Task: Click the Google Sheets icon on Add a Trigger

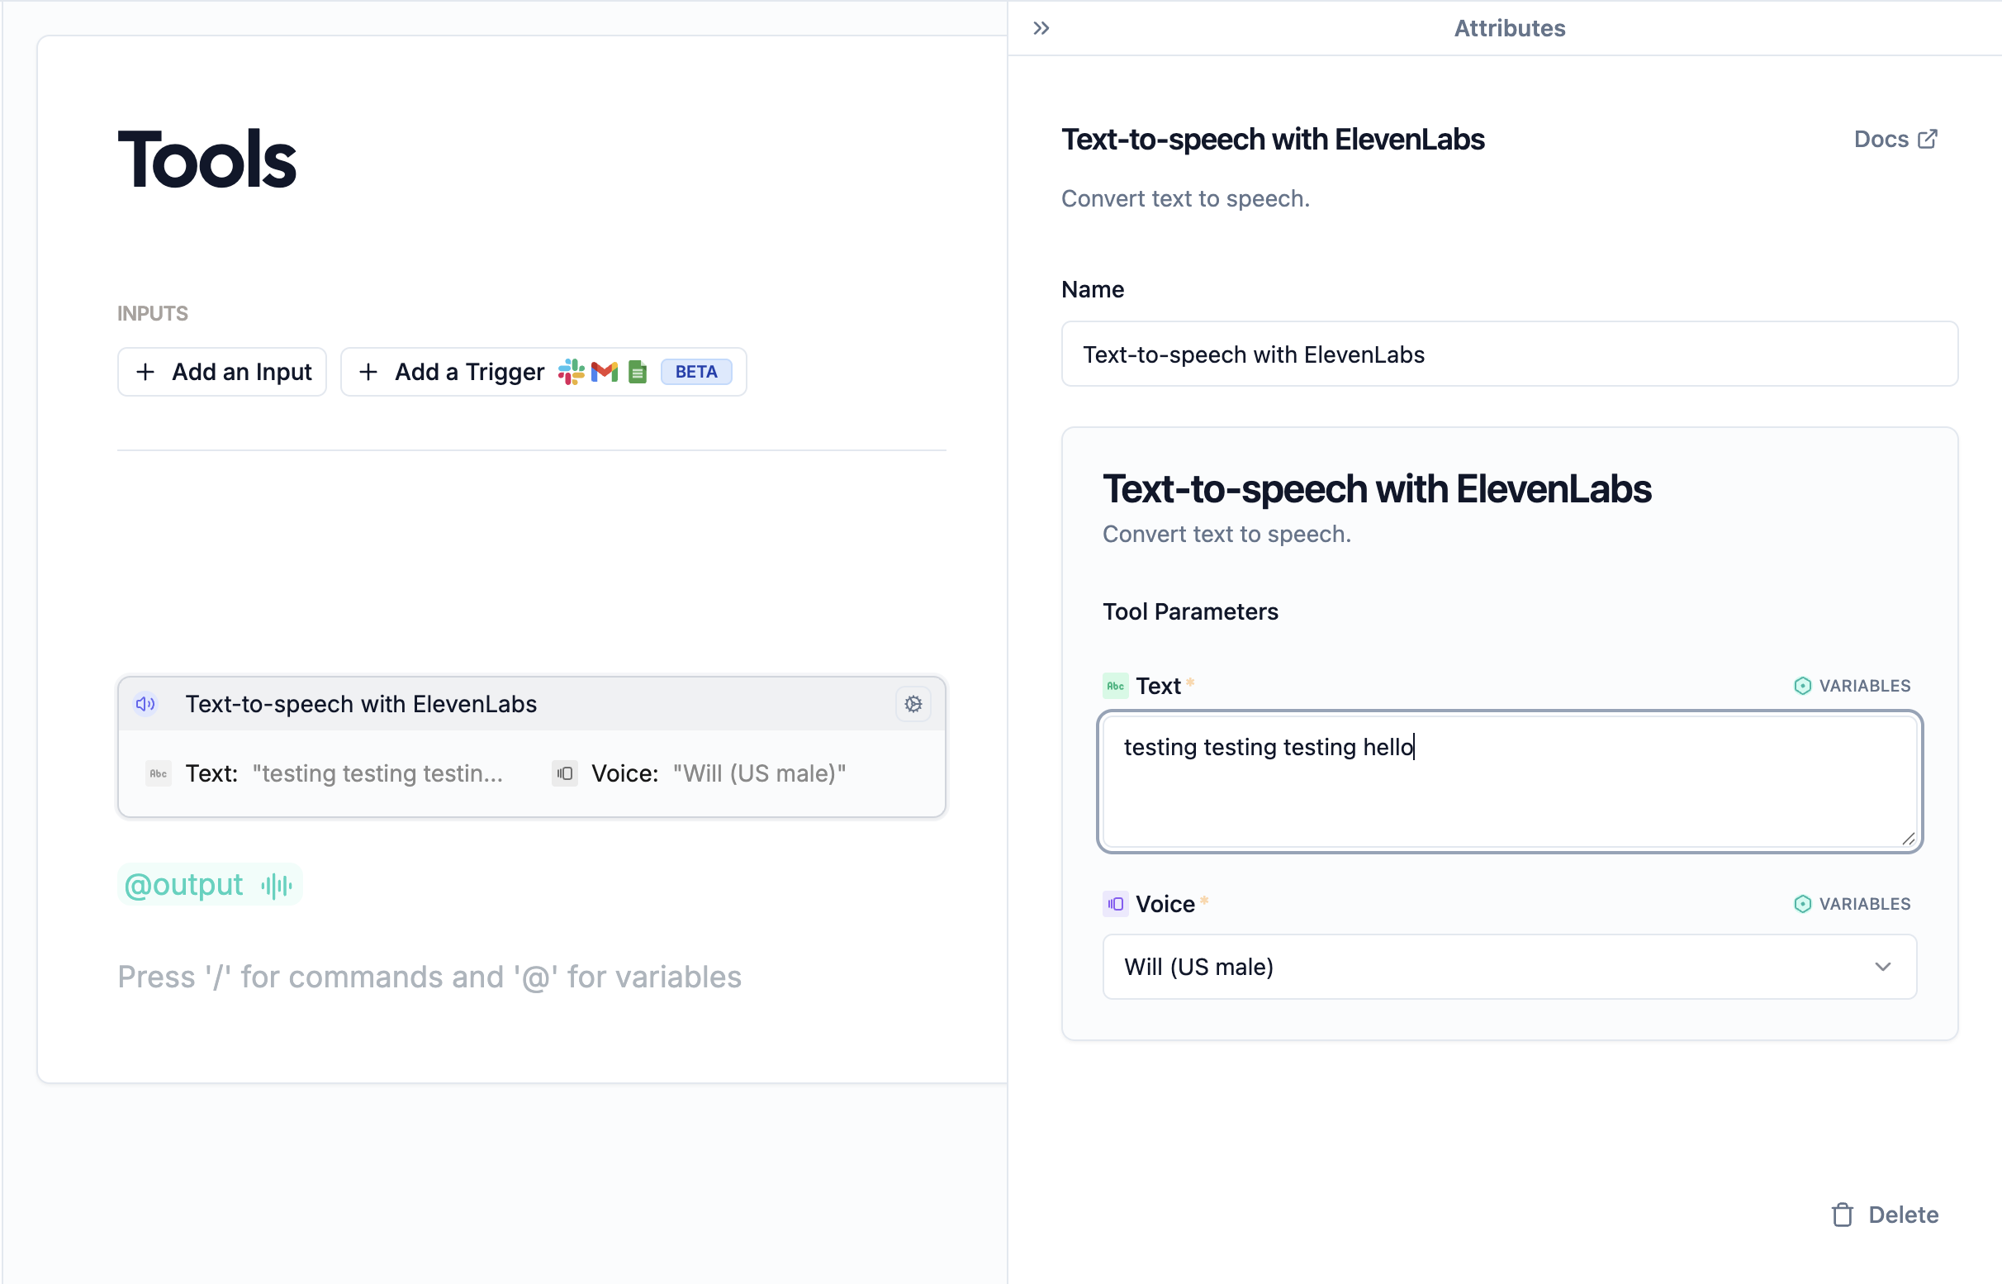Action: click(x=636, y=372)
